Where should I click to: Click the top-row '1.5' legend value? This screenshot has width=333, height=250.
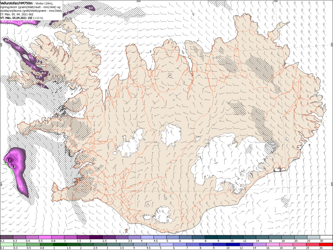(x=79, y=241)
